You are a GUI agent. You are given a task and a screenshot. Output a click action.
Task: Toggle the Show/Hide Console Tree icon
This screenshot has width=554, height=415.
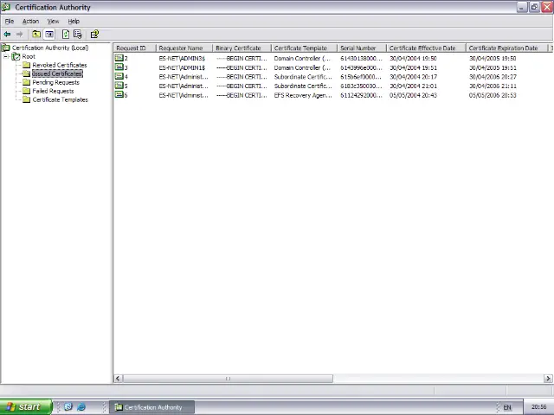[x=49, y=35]
